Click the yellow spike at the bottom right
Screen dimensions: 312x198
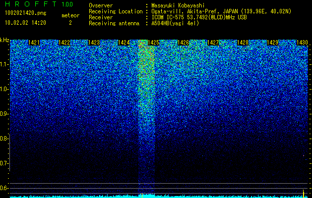pos(303,194)
